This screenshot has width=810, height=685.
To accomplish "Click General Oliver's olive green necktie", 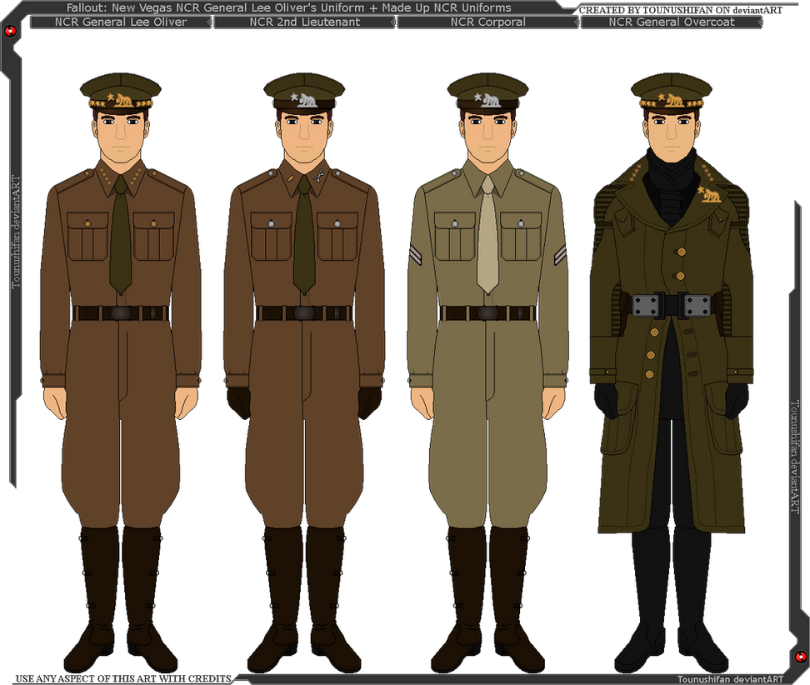I will tap(120, 235).
